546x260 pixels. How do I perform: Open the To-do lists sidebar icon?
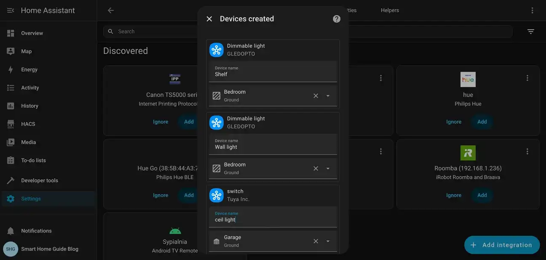11,160
